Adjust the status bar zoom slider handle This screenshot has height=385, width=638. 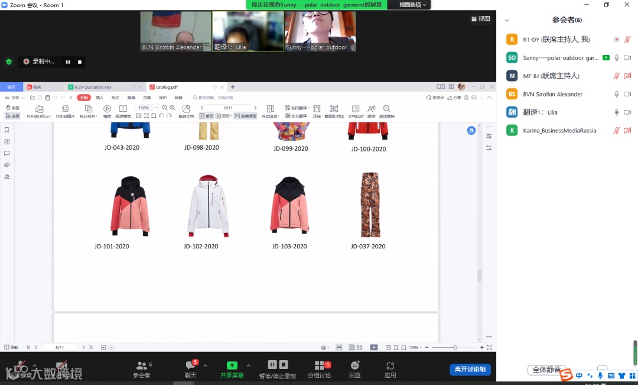pos(455,348)
